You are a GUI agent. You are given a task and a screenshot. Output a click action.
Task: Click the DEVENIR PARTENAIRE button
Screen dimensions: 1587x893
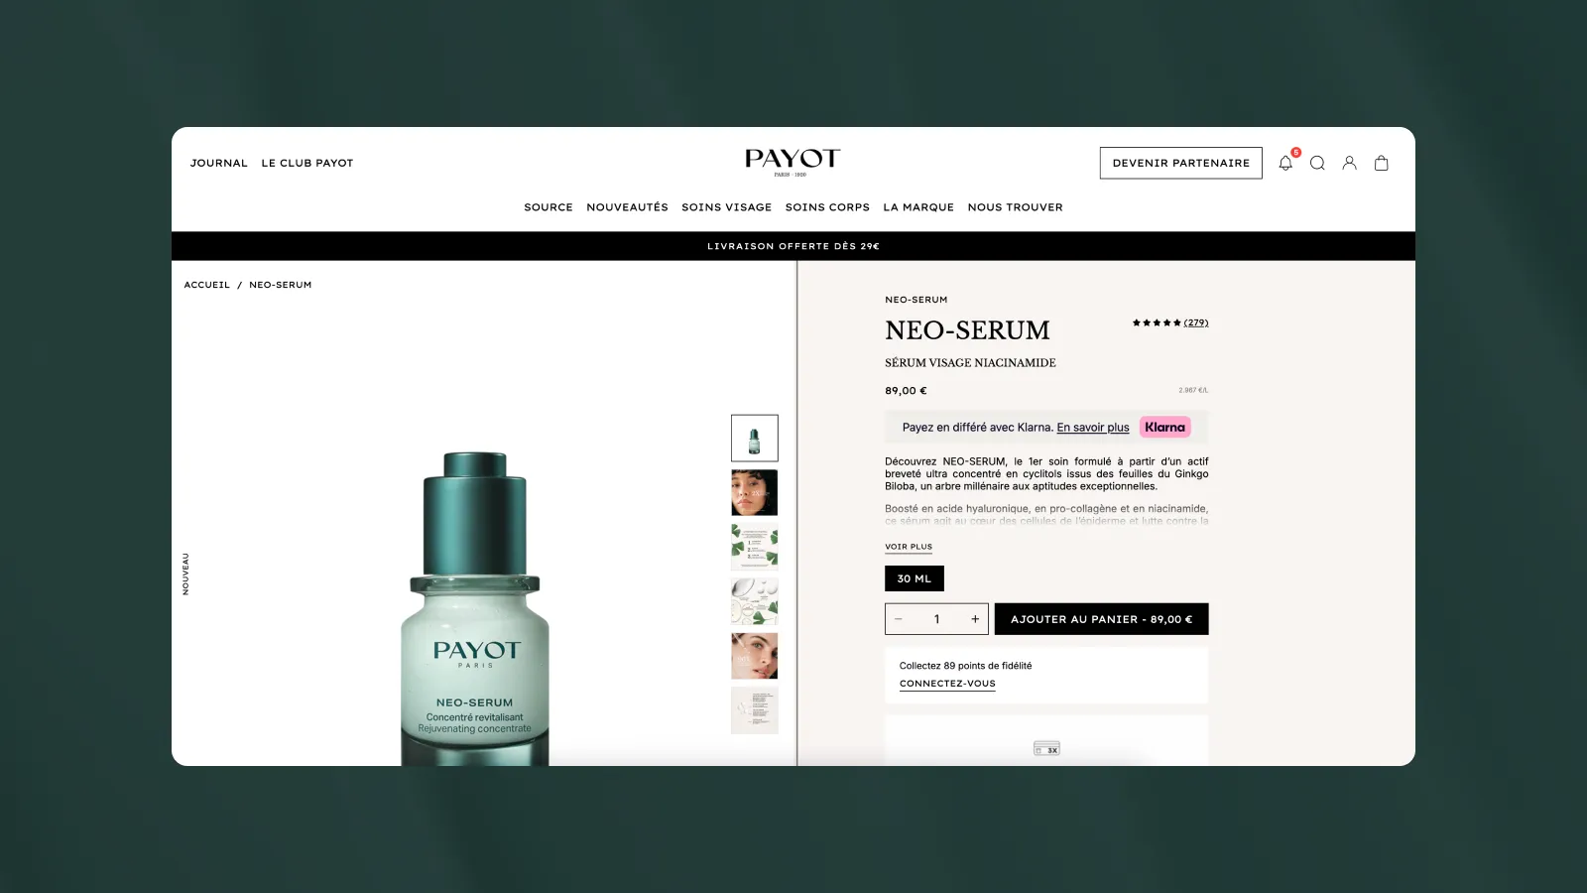click(x=1180, y=163)
